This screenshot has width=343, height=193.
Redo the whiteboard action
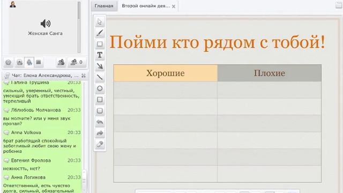(x=100, y=133)
